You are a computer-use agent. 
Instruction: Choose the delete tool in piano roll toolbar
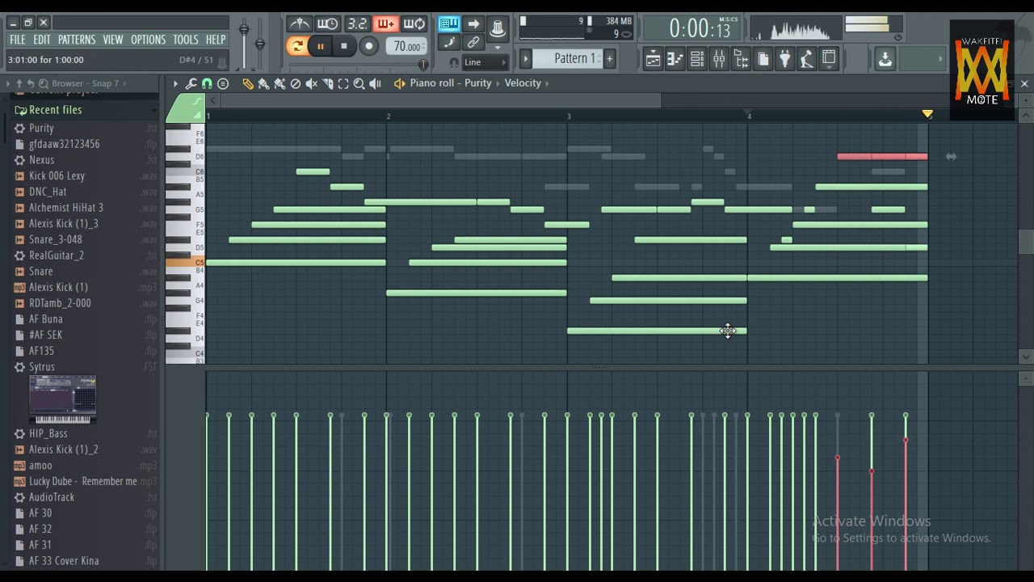point(295,83)
